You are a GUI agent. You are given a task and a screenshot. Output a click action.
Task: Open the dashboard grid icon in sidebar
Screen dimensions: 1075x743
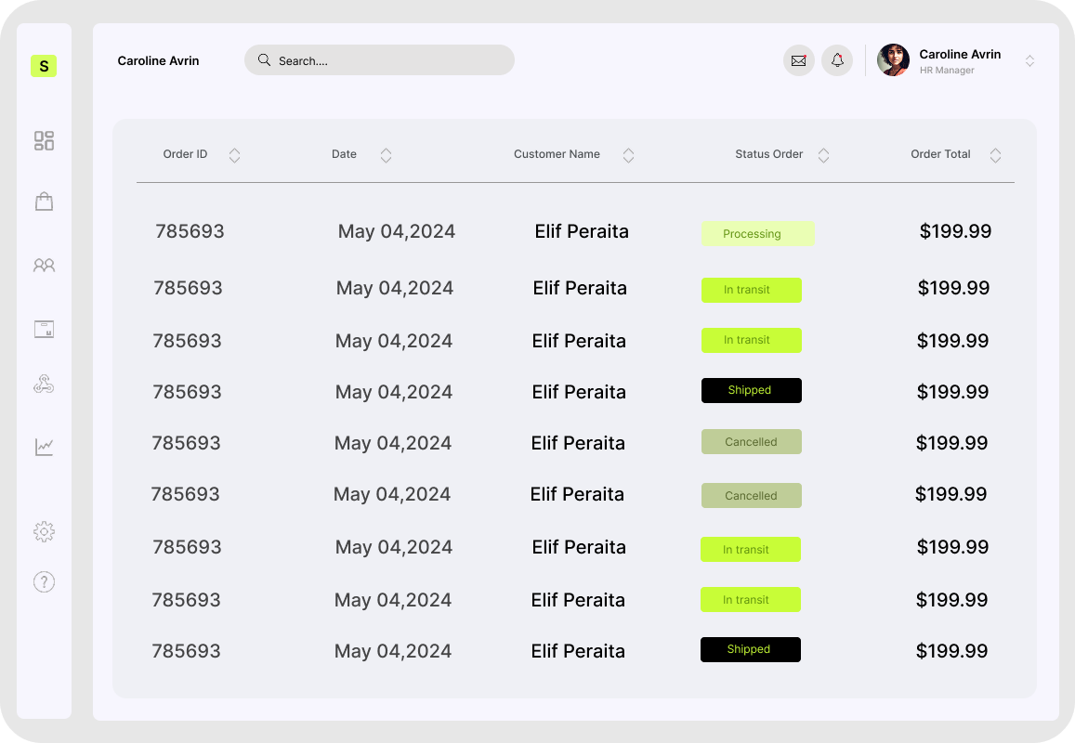(44, 140)
